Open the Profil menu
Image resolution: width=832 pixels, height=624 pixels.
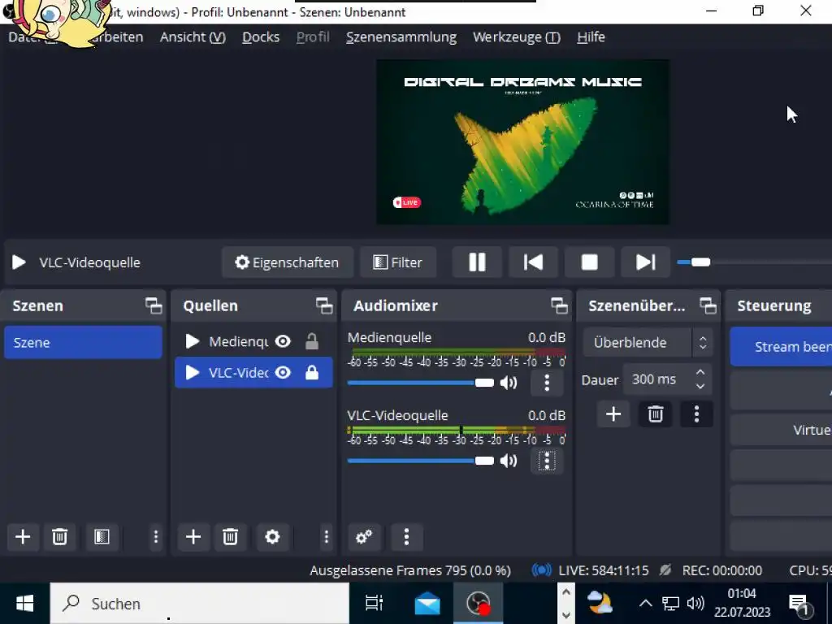coord(313,37)
